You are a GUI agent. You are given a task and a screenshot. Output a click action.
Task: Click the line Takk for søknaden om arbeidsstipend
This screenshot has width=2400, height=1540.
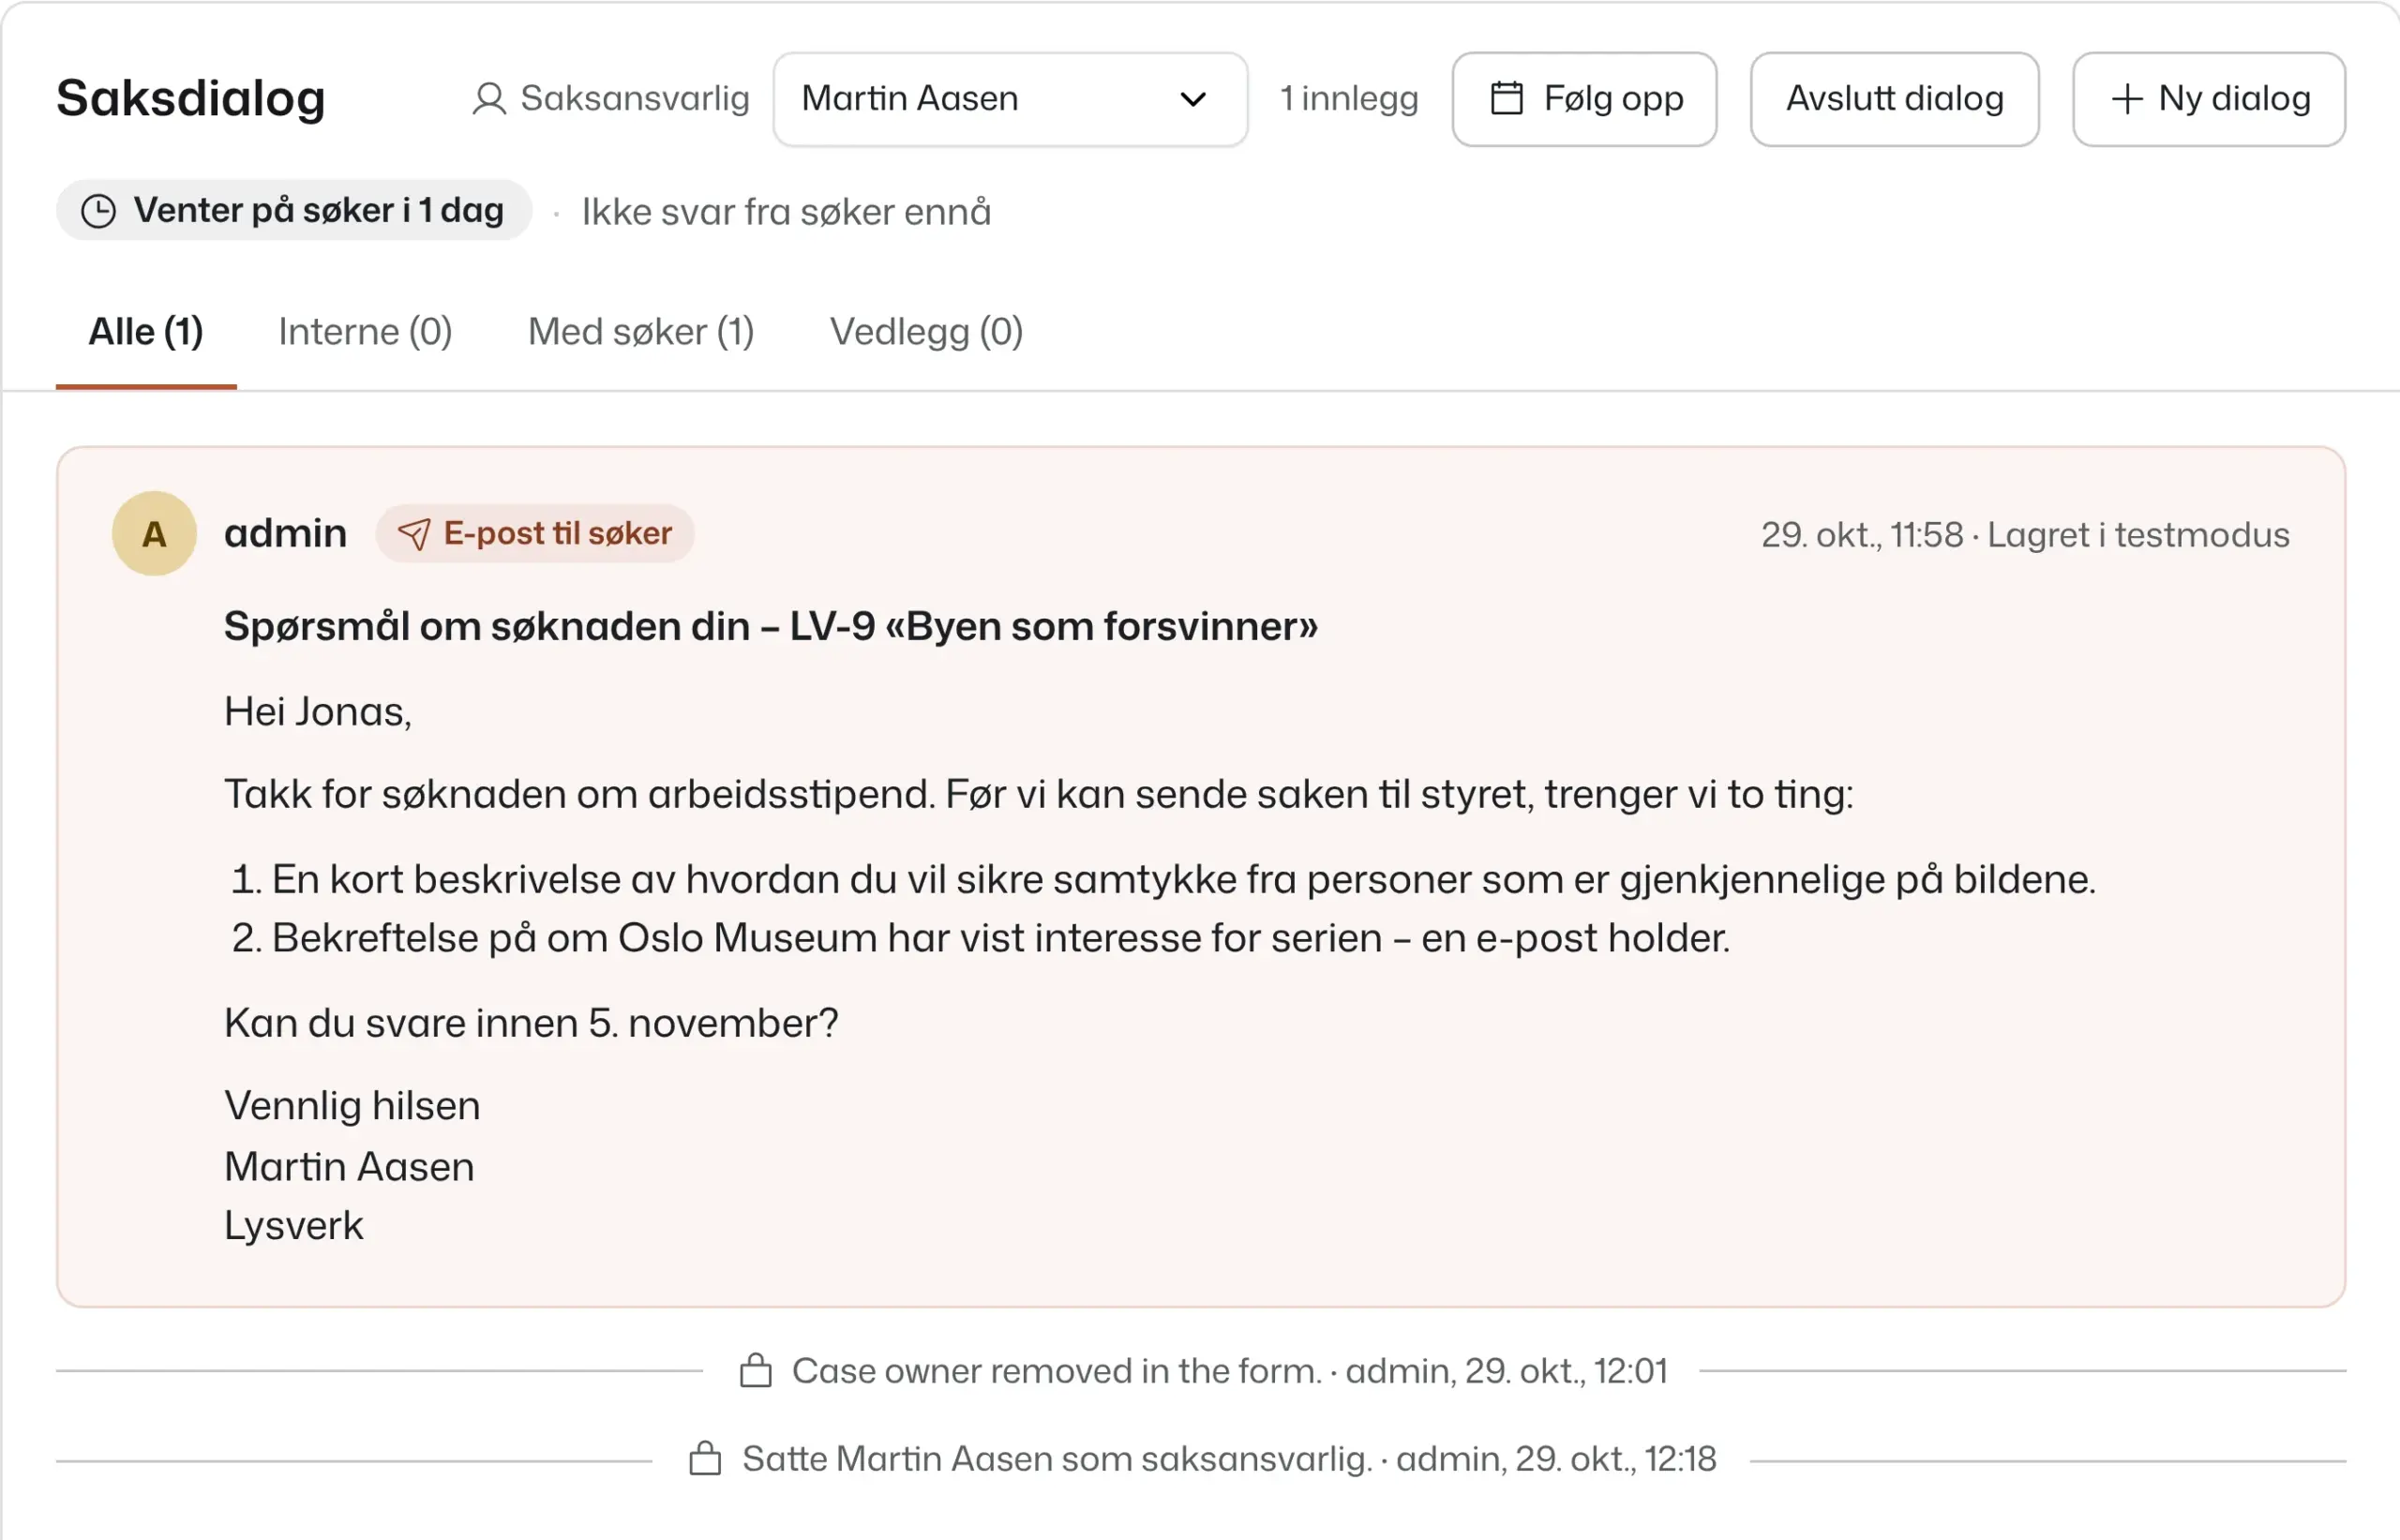(x=1039, y=795)
